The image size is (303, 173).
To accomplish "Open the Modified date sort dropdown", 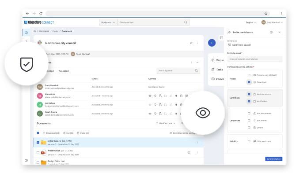I will (166, 123).
